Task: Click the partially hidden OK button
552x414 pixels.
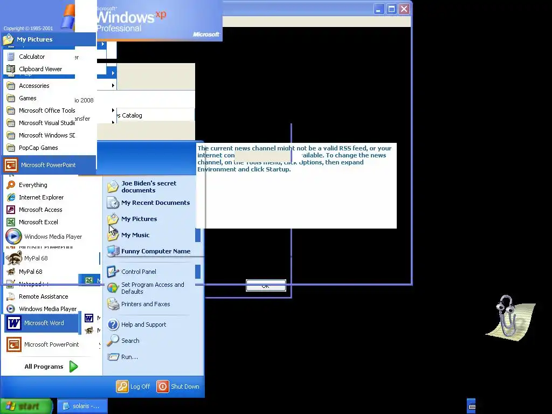Action: [266, 286]
